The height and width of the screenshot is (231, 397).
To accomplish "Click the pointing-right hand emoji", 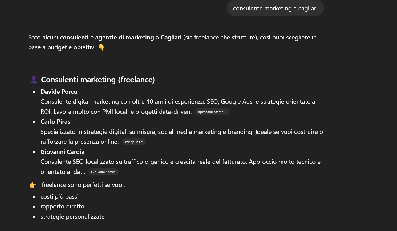I will pos(32,184).
